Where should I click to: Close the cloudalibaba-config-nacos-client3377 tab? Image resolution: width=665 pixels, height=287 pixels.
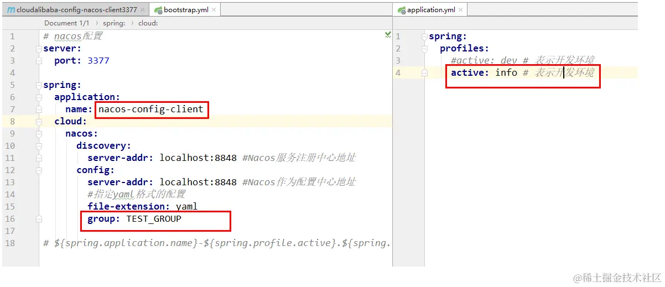tap(143, 10)
